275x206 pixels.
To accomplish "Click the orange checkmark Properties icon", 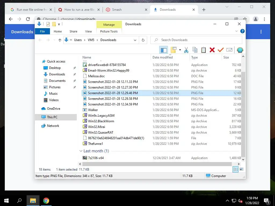I will click(x=221, y=50).
